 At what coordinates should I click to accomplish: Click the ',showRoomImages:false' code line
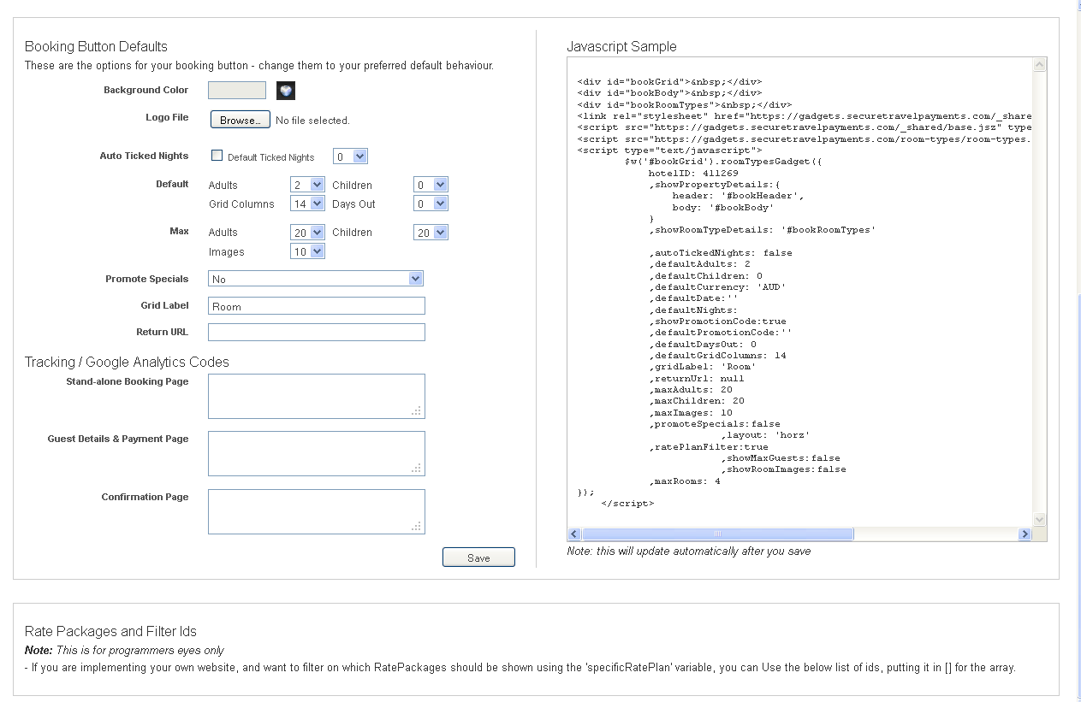click(783, 469)
